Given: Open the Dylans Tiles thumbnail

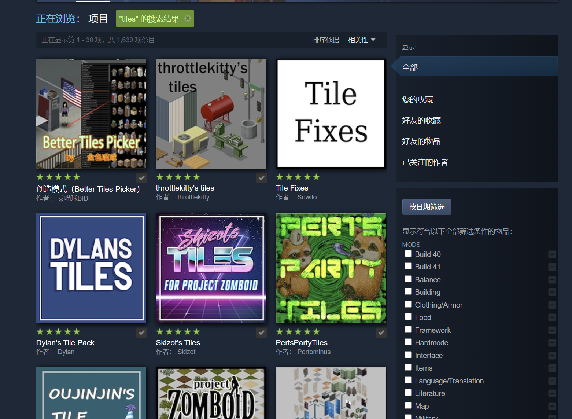Looking at the screenshot, I should click(91, 268).
